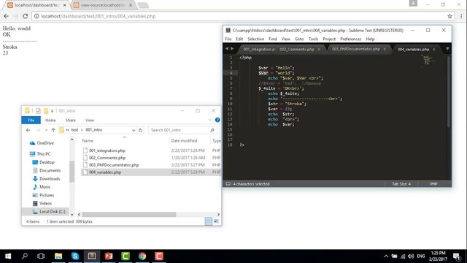Open Sublime Text Preferences menu
467x263 pixels.
point(350,39)
